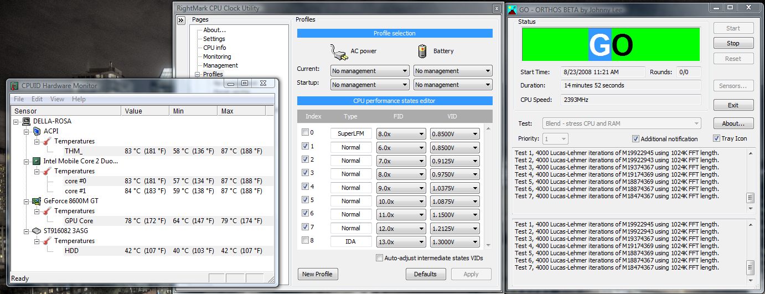The width and height of the screenshot is (765, 294).
Task: Open the Help menu in Hardware Monitor
Action: (x=79, y=99)
